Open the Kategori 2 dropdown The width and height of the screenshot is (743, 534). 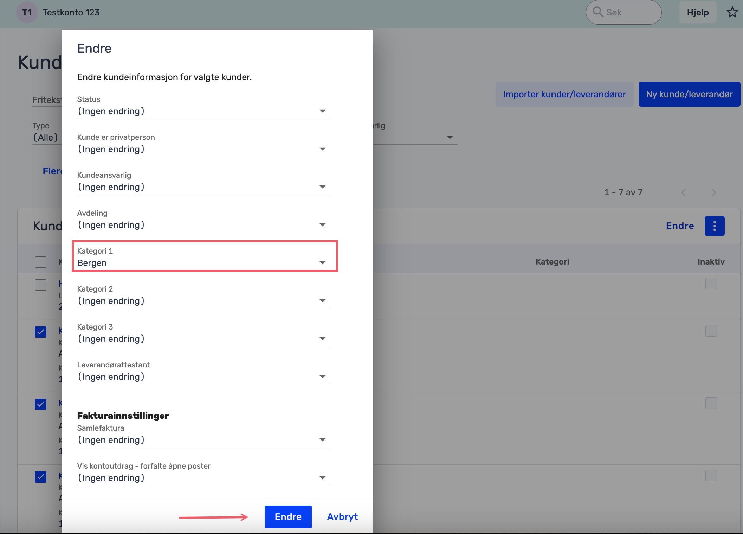coord(203,301)
